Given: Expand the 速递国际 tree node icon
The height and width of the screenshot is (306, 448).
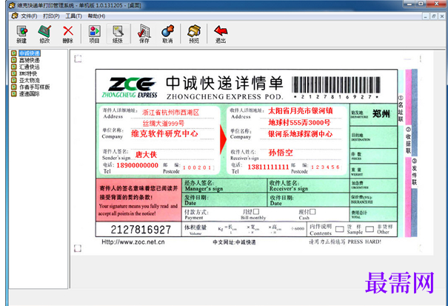Looking at the screenshot, I should (x=14, y=93).
